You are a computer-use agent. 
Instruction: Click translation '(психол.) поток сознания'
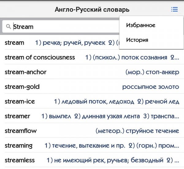click(x=130, y=57)
